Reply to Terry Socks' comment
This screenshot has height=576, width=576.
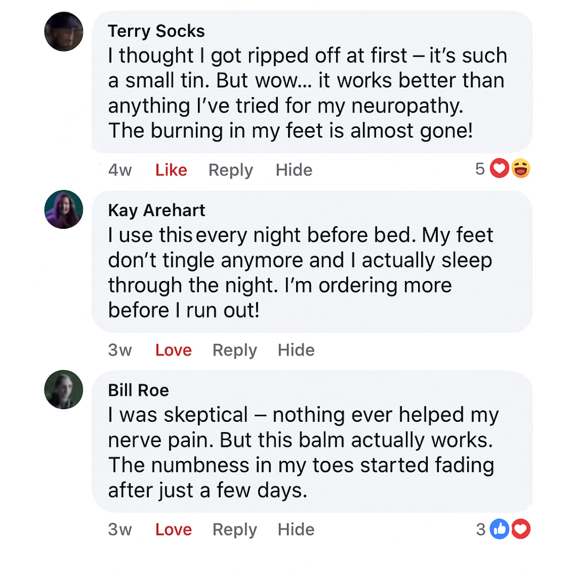(230, 170)
